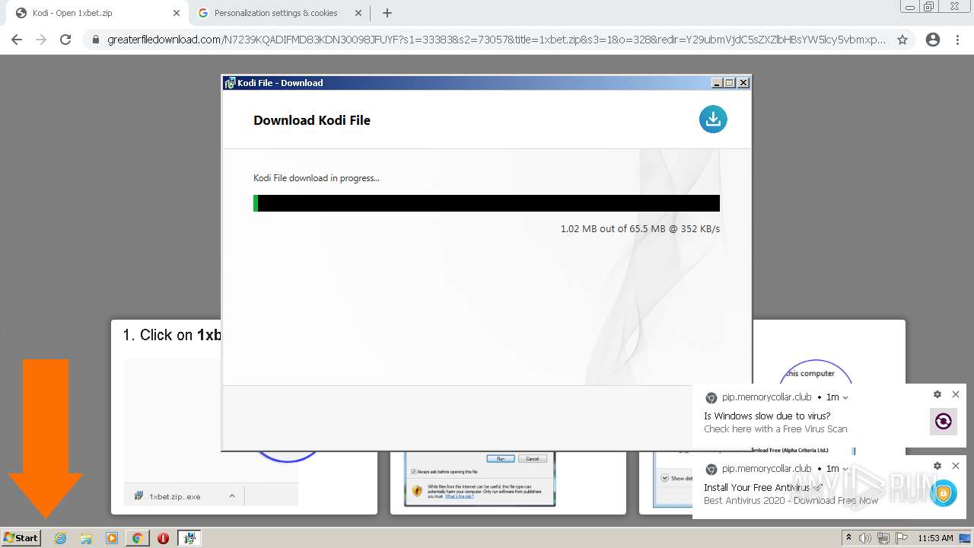
Task: Switch to Chrome in the taskbar
Action: [137, 538]
